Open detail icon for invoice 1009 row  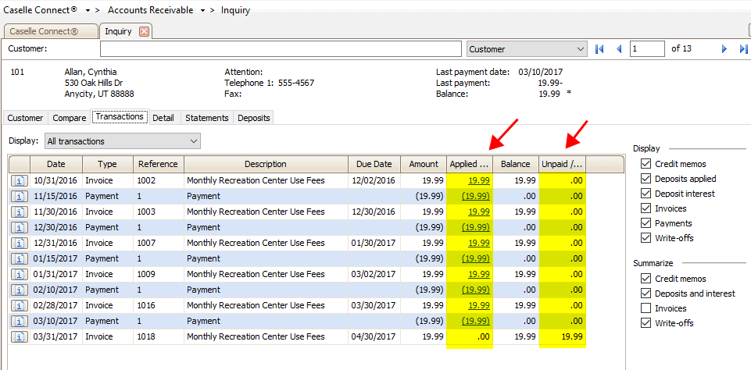pos(20,274)
